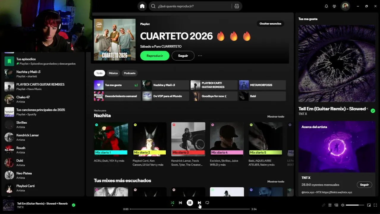This screenshot has width=380, height=214.
Task: Open Tus me gusta shortcut tile
Action: 117,85
